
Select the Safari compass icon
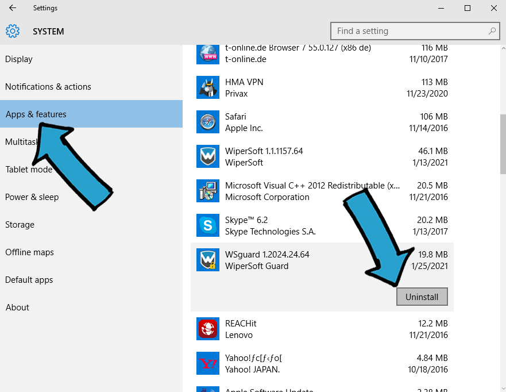coord(208,122)
